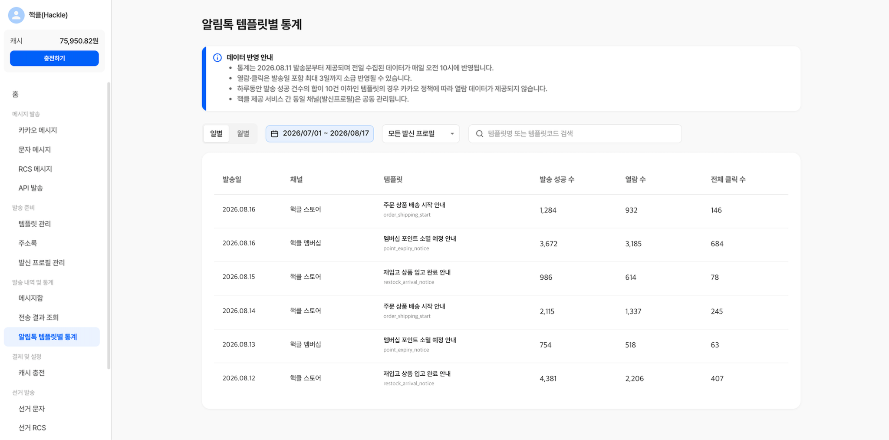Screen dimensions: 889x440
Task: Select 알림톡 템플릿별 통계 in the sidebar
Action: 52,337
